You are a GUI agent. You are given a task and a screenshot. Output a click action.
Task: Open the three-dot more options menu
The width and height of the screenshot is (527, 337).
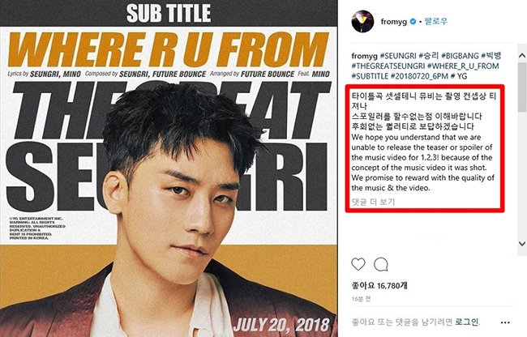(505, 322)
